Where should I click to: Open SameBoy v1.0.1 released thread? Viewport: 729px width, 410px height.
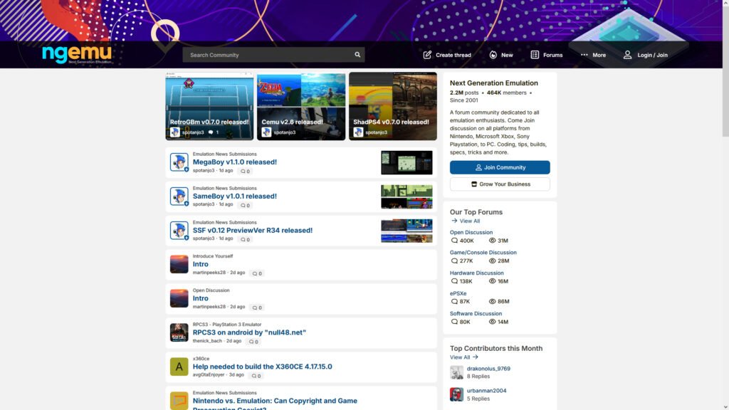235,196
